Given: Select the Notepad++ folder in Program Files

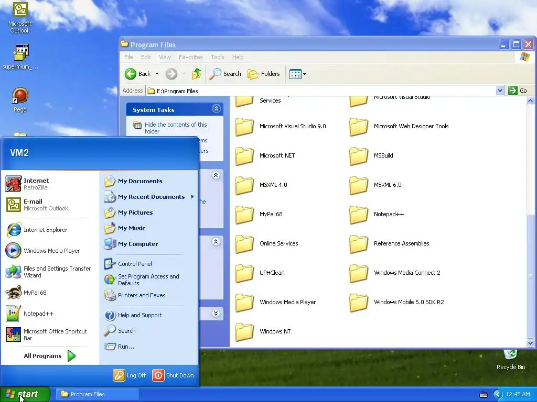Looking at the screenshot, I should tap(377, 214).
